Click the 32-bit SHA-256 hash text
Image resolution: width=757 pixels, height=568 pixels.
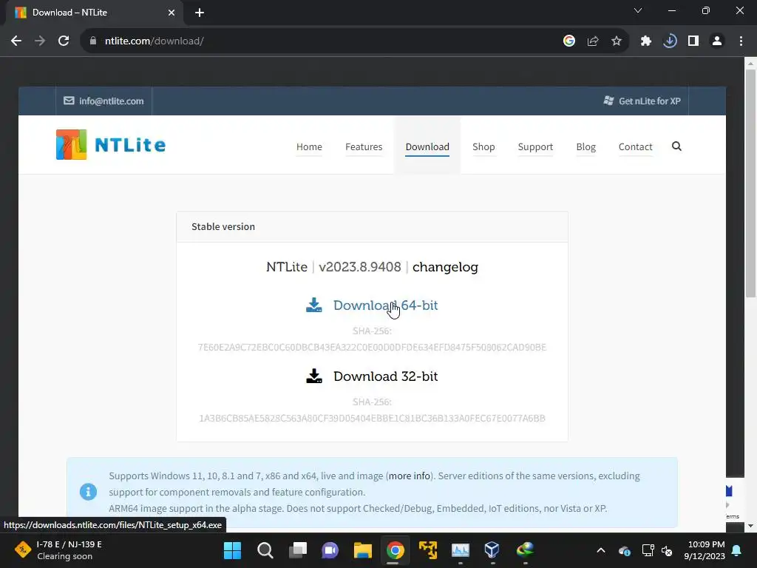point(372,419)
